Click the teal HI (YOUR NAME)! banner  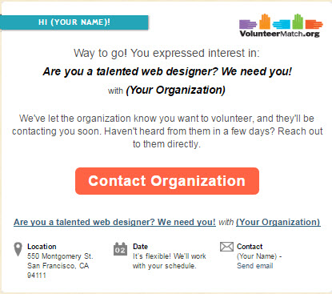(74, 22)
